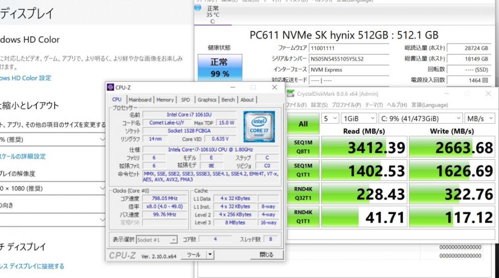Run the SEQ1M Q8T1 benchmark
499x278 pixels.
click(303, 147)
